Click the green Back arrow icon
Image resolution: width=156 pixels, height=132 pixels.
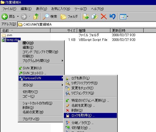coord(4,17)
